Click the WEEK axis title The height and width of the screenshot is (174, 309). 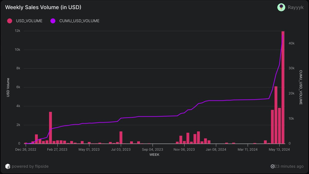point(154,155)
